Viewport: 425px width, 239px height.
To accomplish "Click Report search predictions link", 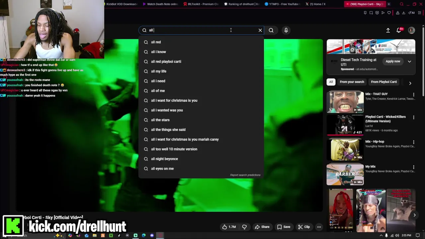I will click(x=245, y=175).
